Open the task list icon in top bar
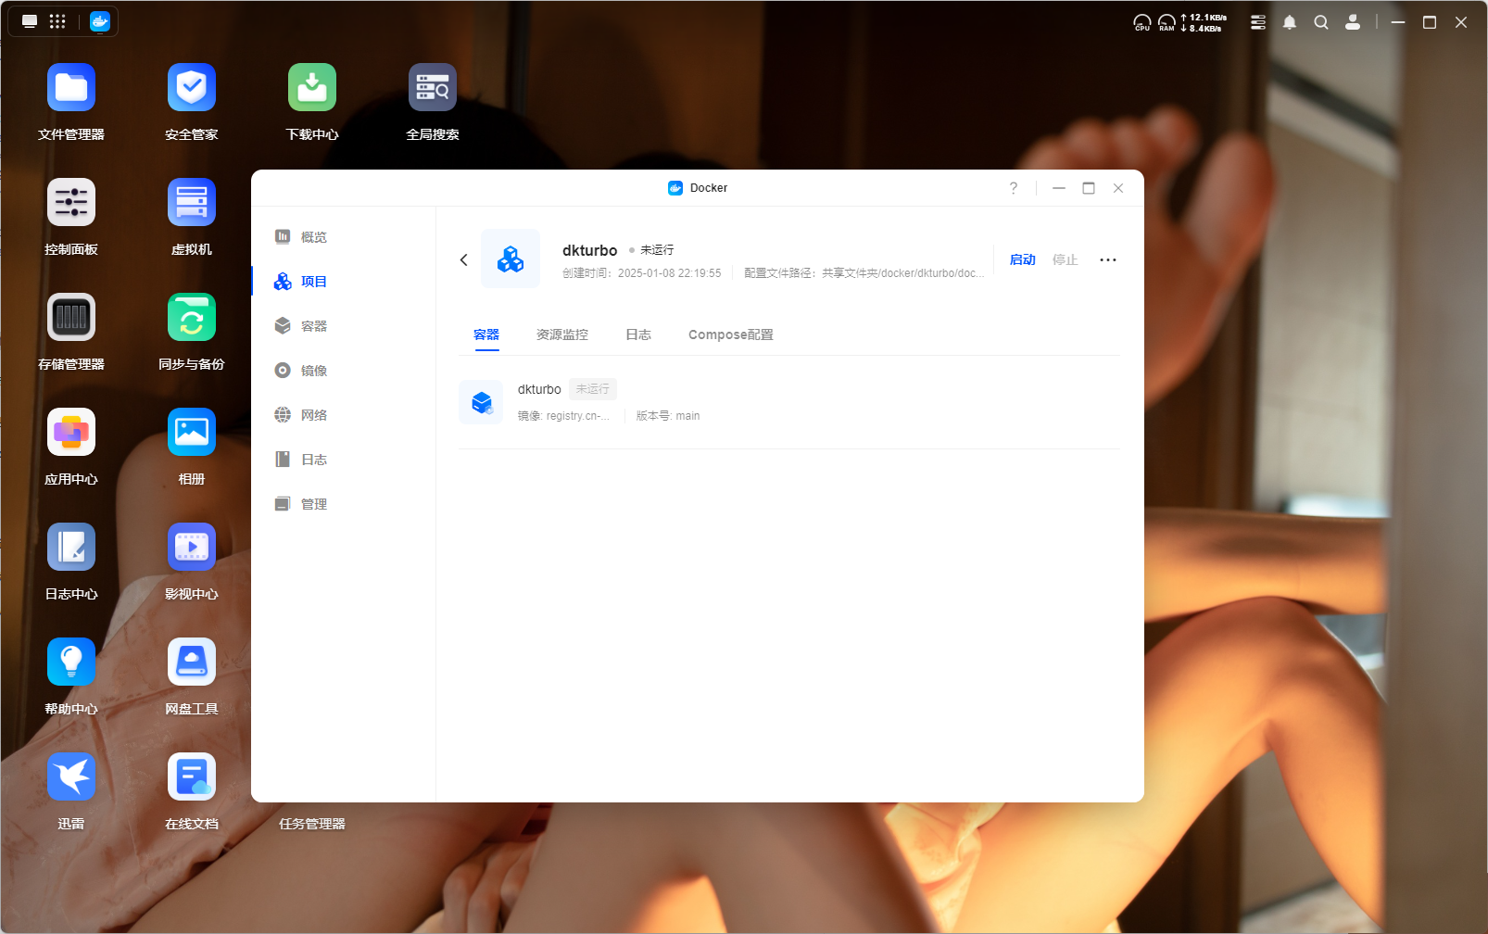This screenshot has height=934, width=1488. [1258, 22]
